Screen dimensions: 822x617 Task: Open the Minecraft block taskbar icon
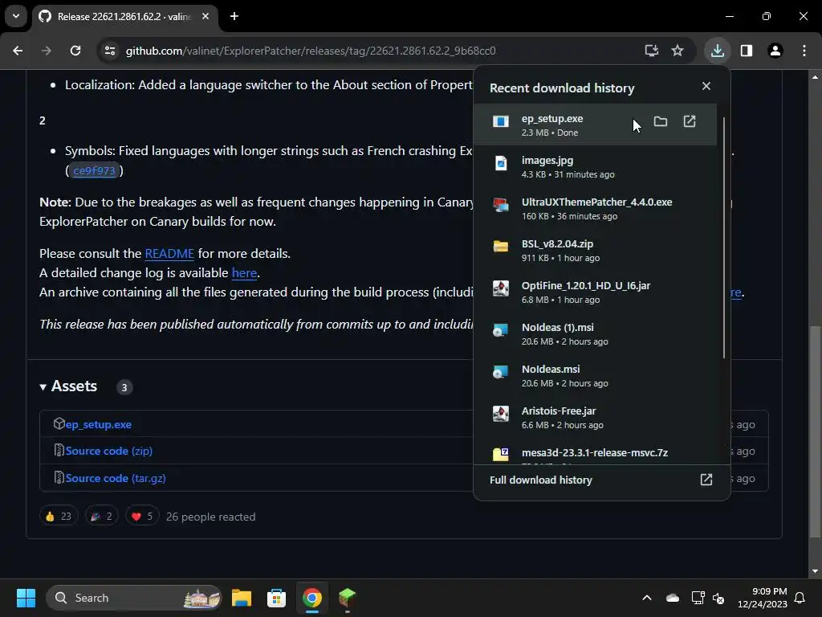pyautogui.click(x=347, y=598)
